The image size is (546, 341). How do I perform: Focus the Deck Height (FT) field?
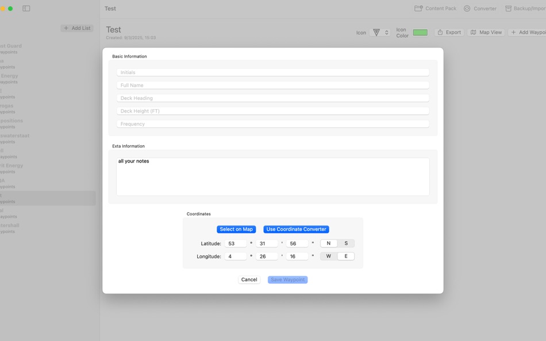point(272,111)
